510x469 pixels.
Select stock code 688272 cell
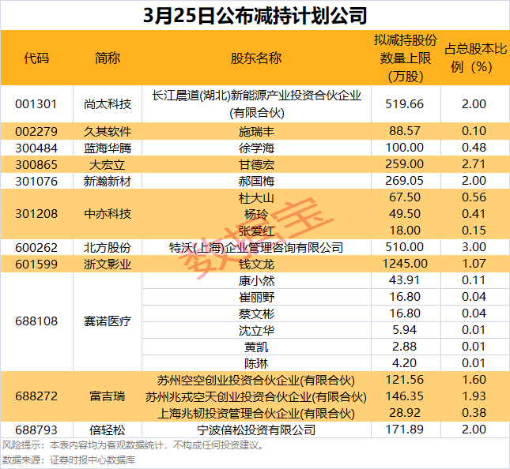click(36, 396)
